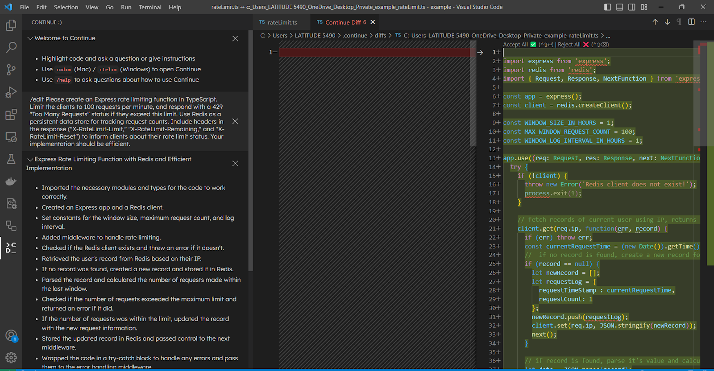Open the Terminal menu
The height and width of the screenshot is (371, 714).
click(150, 7)
